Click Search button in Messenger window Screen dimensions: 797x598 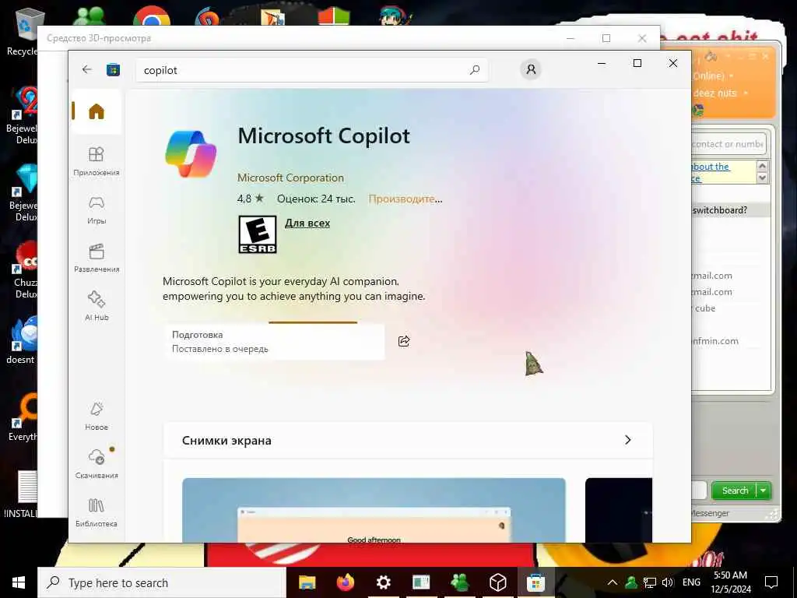[x=735, y=491]
